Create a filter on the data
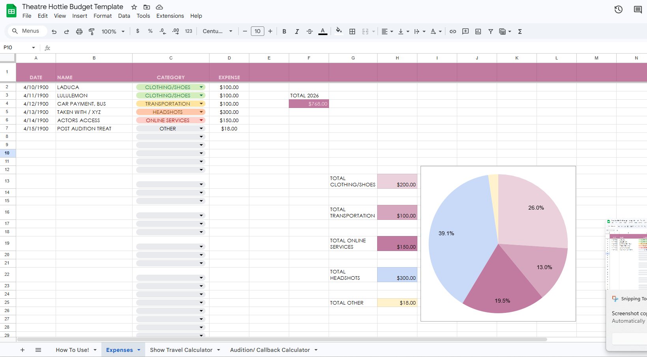Viewport: 647px width, 357px height. point(490,31)
